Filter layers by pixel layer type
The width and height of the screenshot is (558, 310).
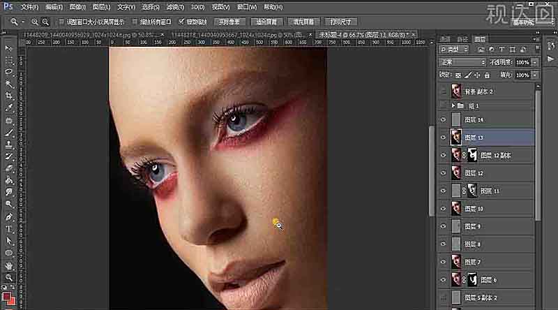[x=481, y=49]
